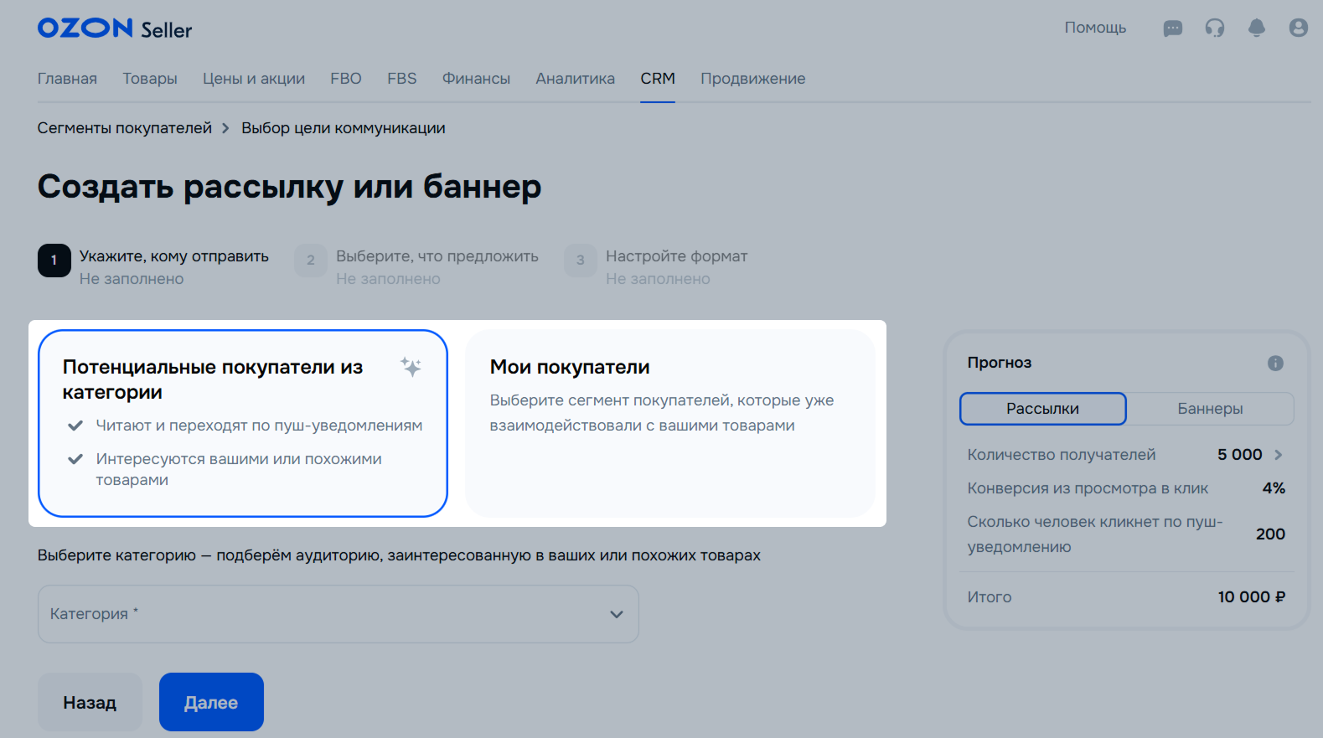Click the info icon in Прогноз panel

pos(1274,363)
